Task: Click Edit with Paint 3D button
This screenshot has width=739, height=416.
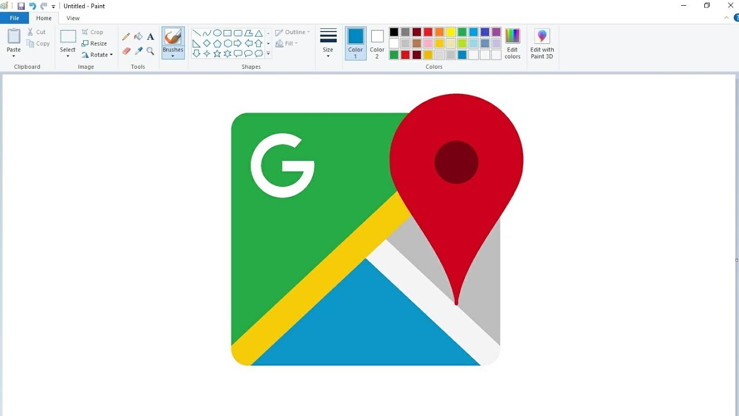Action: tap(542, 43)
